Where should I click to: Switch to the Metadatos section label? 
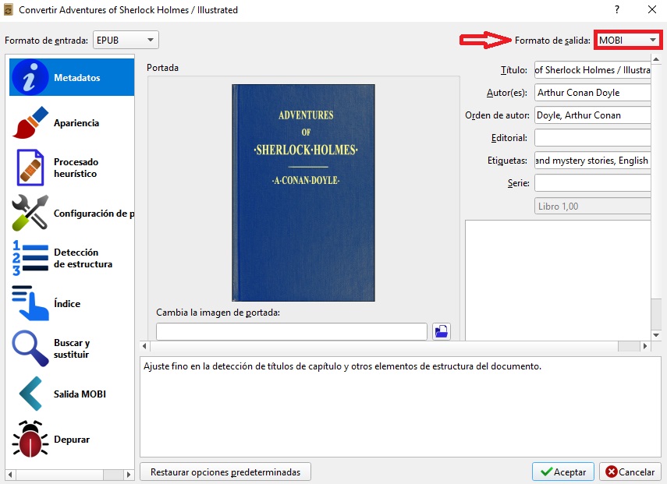click(77, 78)
